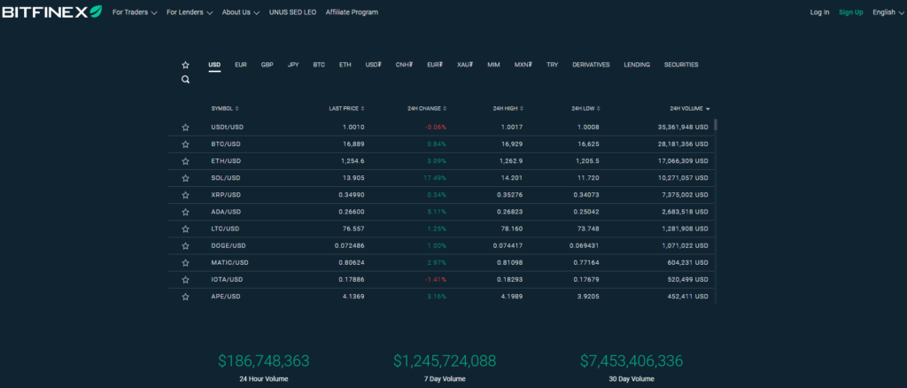The image size is (907, 388).
Task: Sort table by 24H Volume column
Action: point(690,109)
